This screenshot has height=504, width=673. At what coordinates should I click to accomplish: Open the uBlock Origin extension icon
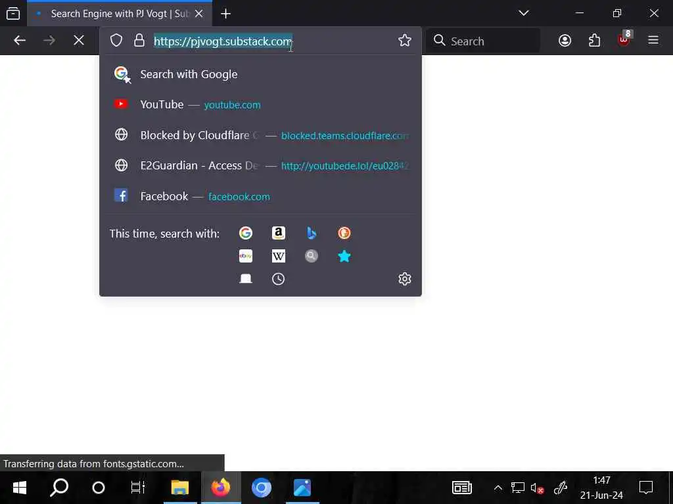pyautogui.click(x=624, y=40)
